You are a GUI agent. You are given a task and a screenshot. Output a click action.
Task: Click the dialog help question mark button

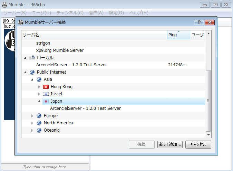coord(199,22)
